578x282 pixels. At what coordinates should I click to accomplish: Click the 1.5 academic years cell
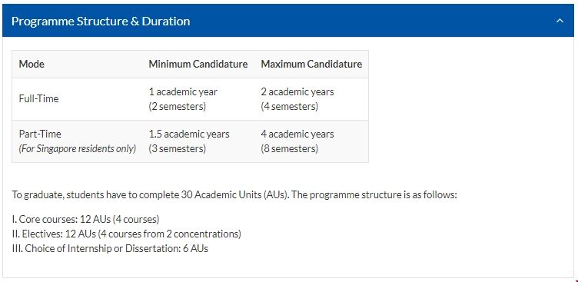pyautogui.click(x=189, y=134)
